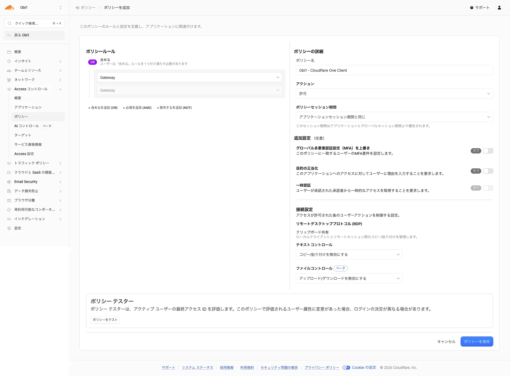The width and height of the screenshot is (510, 376).
Task: Open Access 概要 submenu item
Action: click(38, 98)
